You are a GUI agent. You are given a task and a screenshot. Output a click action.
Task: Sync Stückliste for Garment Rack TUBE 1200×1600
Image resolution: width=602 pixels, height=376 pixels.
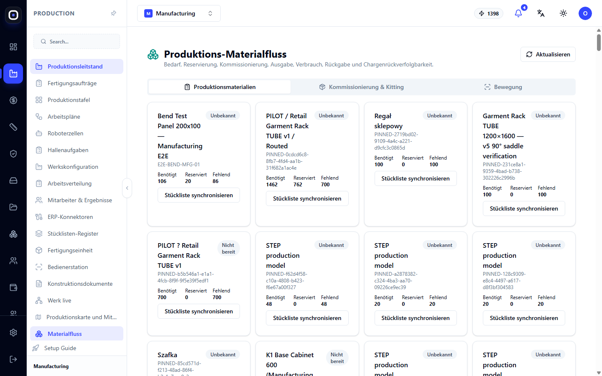coord(524,208)
